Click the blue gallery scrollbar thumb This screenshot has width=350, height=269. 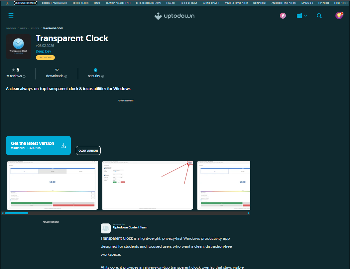click(x=17, y=213)
